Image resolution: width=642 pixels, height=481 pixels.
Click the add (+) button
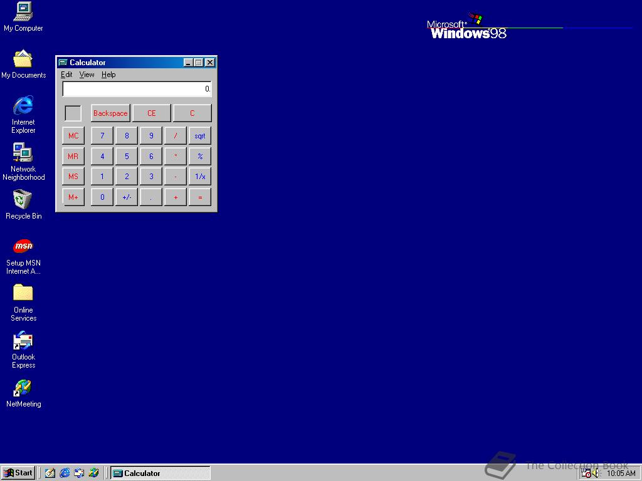176,197
